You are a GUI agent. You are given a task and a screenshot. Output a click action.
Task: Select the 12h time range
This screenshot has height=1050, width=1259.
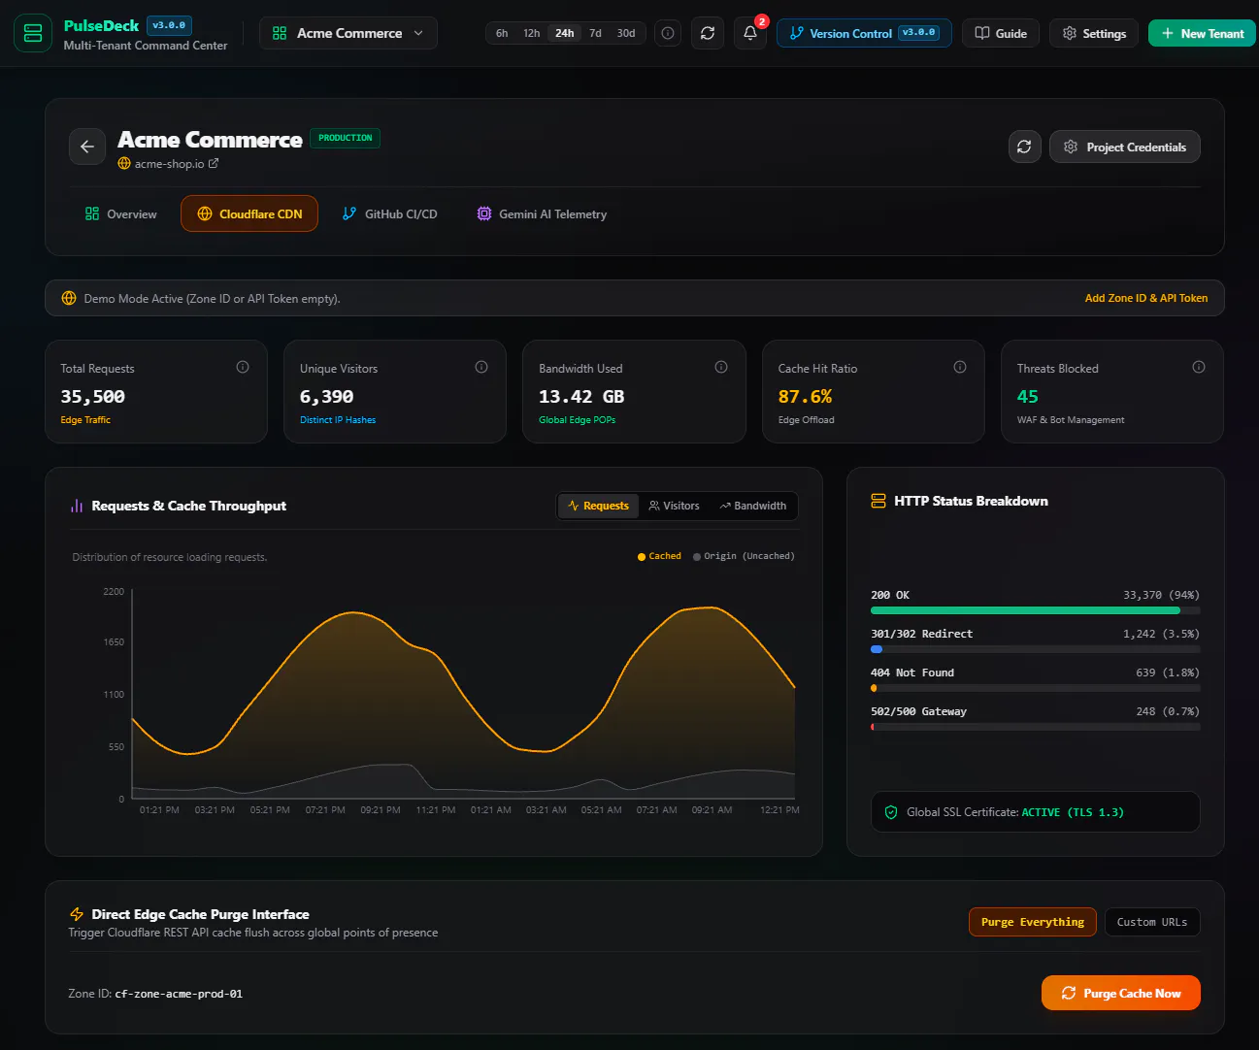point(532,33)
